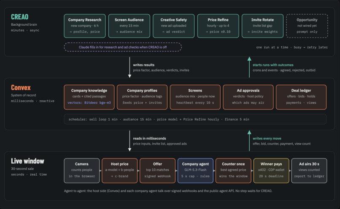Image resolution: width=340 pixels, height=209 pixels.
Task: Click the Host price step card
Action: tap(120, 171)
